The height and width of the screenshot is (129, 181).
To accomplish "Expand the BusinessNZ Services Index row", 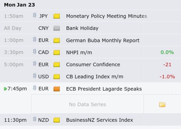I will tap(90, 120).
